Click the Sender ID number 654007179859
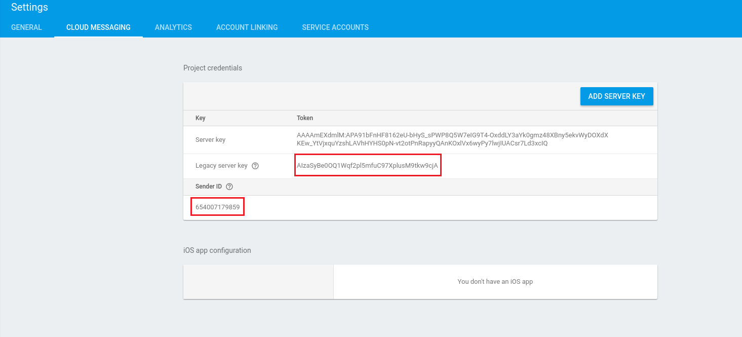This screenshot has height=337, width=742. pos(218,207)
